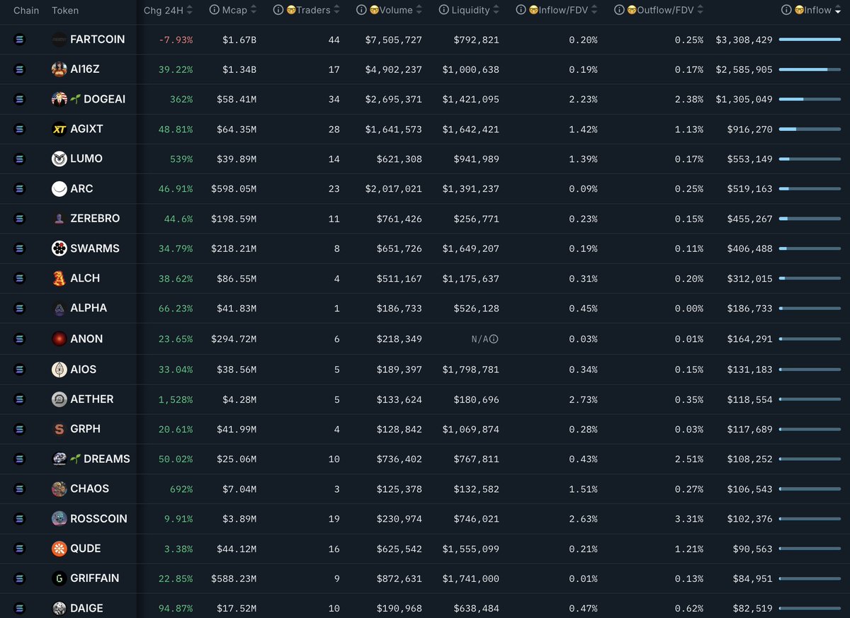Click DOGEAI's inflow progress bar

(810, 99)
